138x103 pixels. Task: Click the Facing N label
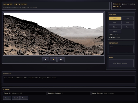[117, 7]
